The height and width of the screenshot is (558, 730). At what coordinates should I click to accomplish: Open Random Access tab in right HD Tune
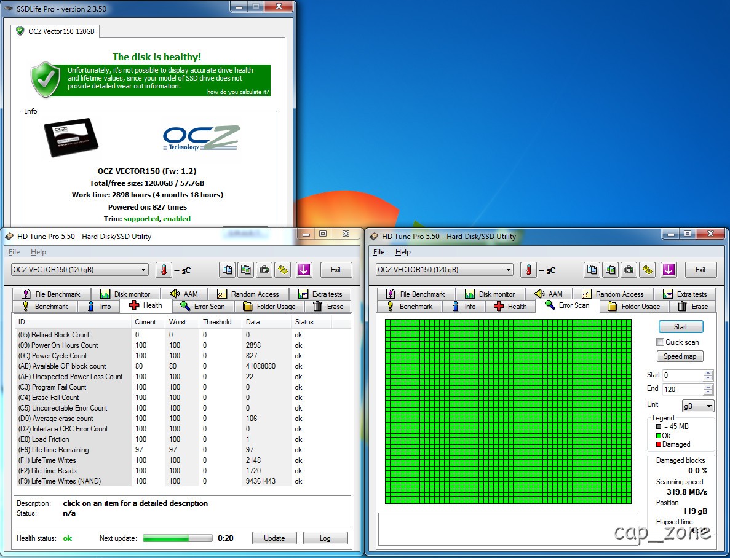(x=613, y=294)
